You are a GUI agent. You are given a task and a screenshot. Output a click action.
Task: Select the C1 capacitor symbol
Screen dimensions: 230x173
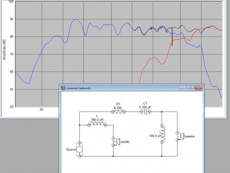click(145, 112)
